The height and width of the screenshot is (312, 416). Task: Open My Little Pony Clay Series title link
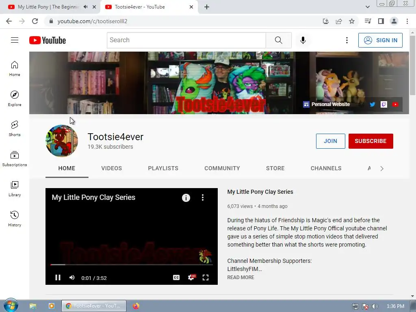point(260,192)
